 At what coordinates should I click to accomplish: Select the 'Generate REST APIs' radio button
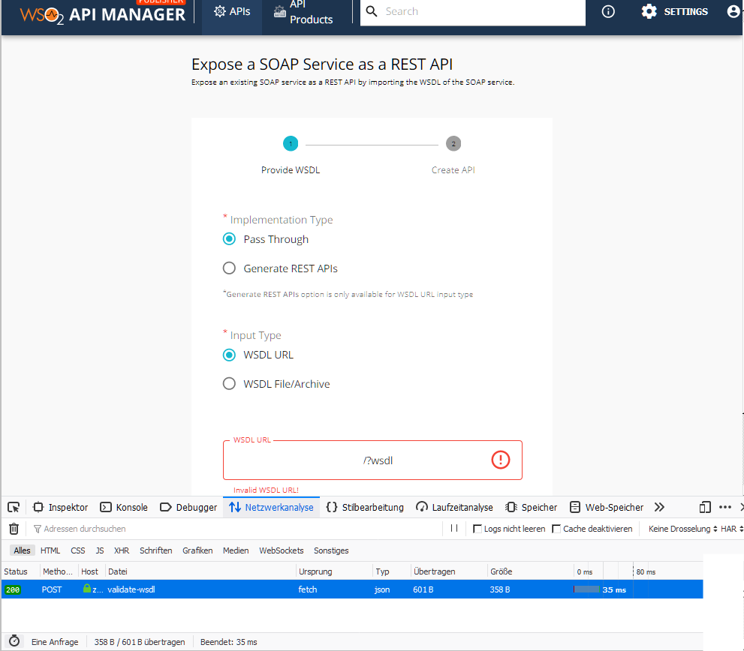229,268
